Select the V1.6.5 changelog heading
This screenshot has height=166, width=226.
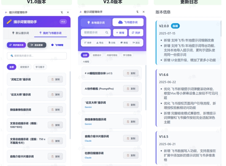163,136
